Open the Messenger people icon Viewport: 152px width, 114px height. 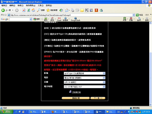point(101,10)
